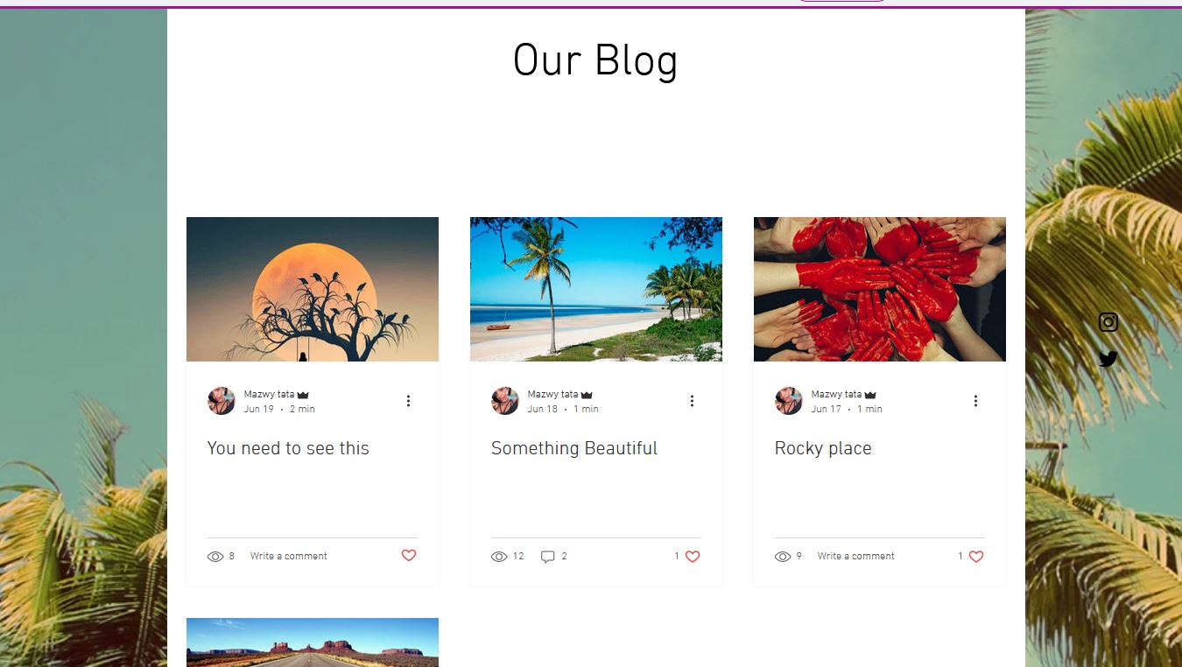The image size is (1182, 667).
Task: Open more actions menu on You need to see this
Action: [x=408, y=401]
